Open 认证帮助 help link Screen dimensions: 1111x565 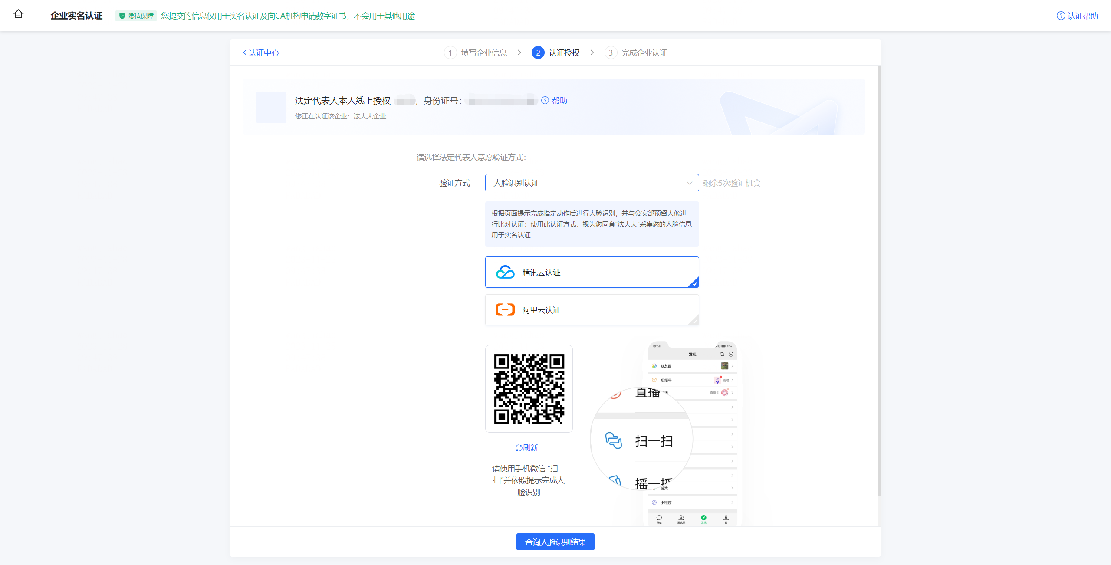pyautogui.click(x=1077, y=16)
